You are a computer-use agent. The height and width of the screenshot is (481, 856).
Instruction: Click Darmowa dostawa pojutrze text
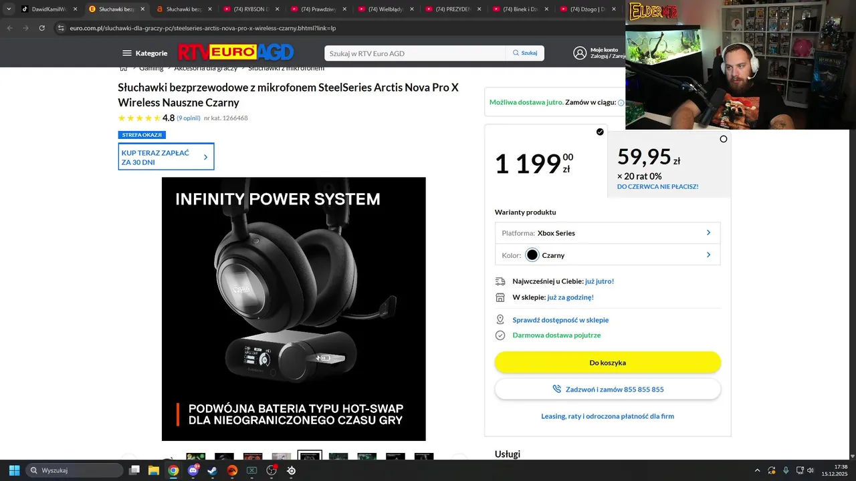pyautogui.click(x=556, y=335)
